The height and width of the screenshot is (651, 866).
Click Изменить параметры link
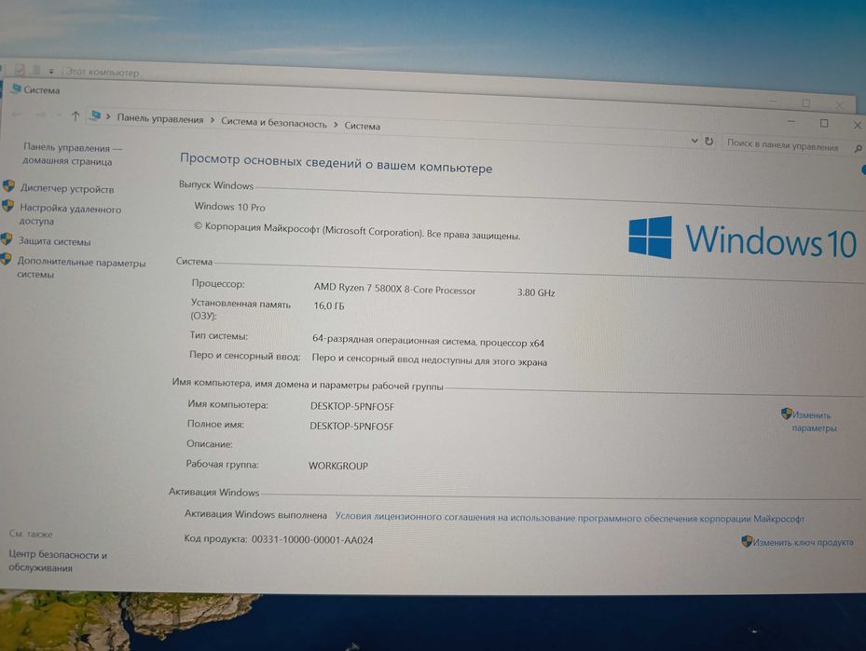(814, 422)
